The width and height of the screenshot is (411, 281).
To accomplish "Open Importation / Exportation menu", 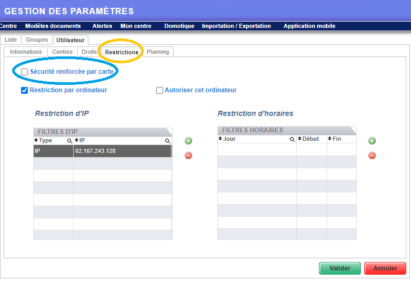I will click(x=236, y=26).
